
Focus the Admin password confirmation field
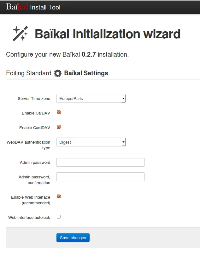point(101,177)
